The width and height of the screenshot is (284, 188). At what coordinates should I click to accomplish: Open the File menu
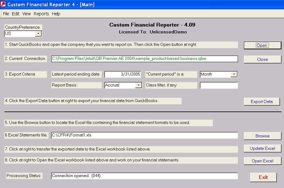coord(6,14)
